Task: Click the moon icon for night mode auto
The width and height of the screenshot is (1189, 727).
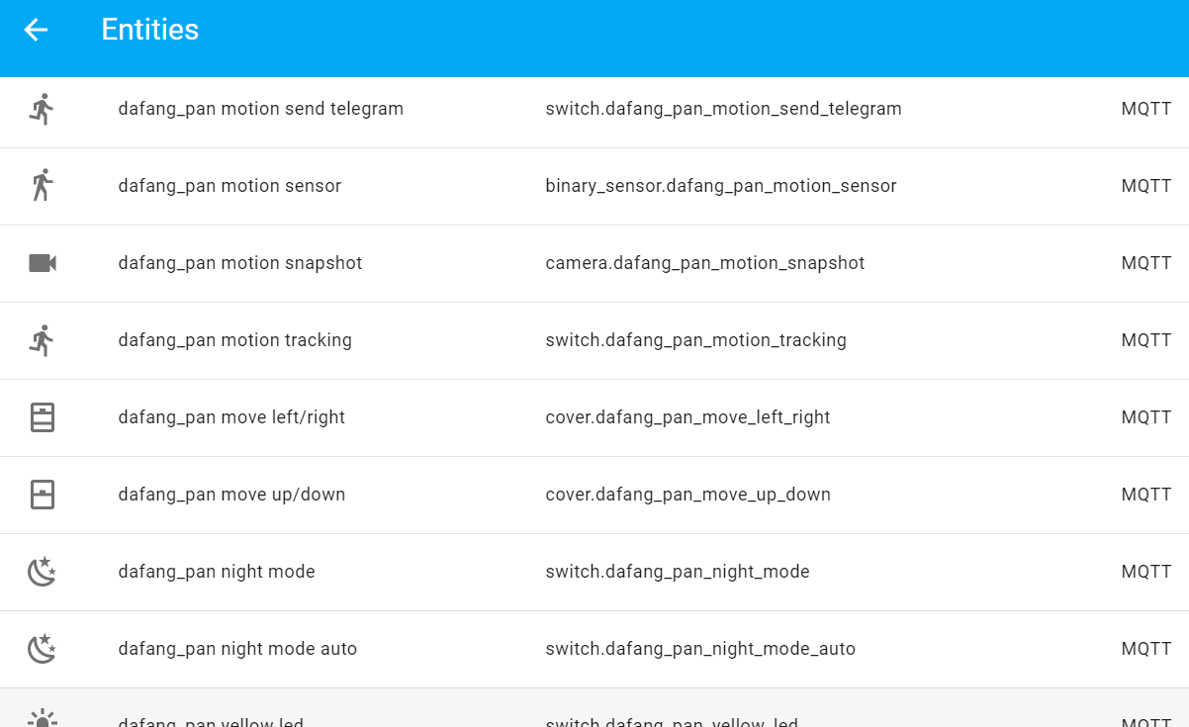Action: (x=41, y=649)
